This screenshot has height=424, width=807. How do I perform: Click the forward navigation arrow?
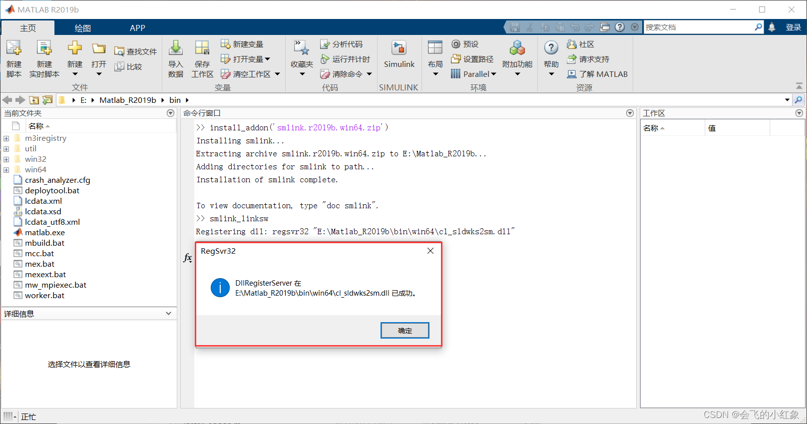[20, 100]
